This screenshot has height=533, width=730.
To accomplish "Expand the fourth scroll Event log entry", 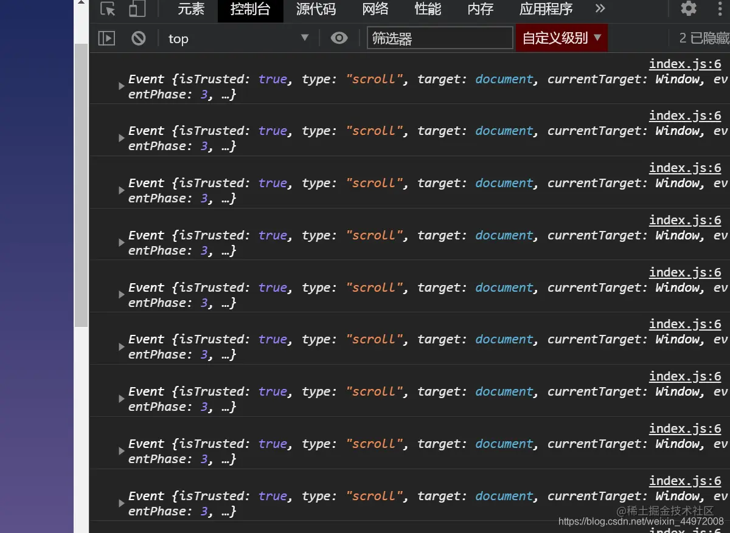I will [122, 242].
